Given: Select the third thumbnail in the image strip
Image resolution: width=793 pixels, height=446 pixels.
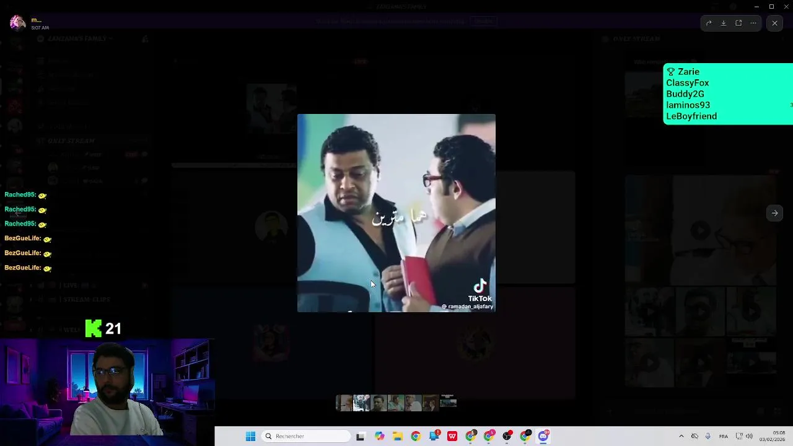Looking at the screenshot, I should click(x=379, y=403).
